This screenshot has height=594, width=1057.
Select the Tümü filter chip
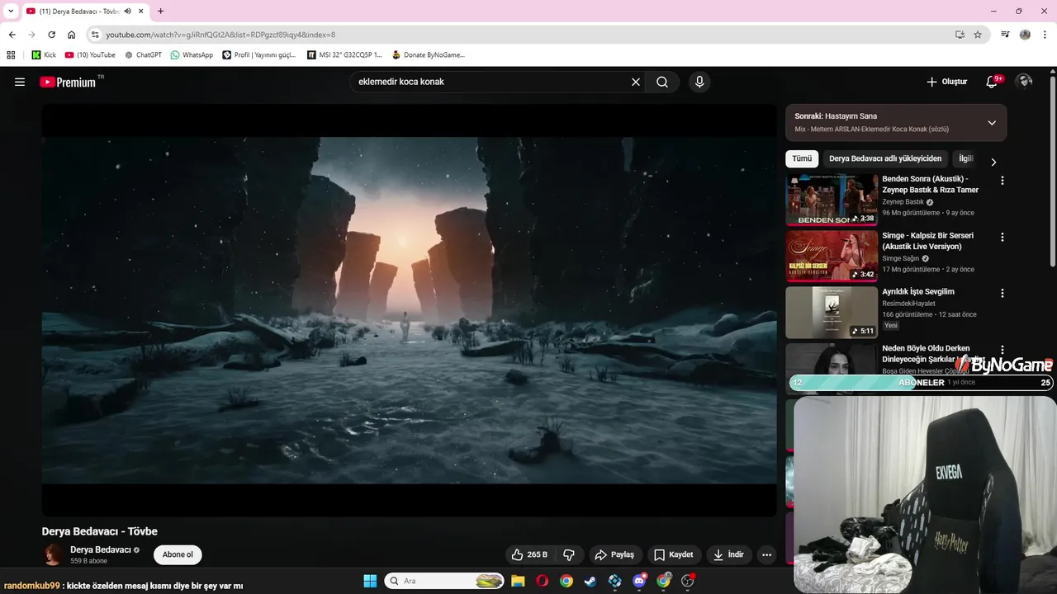[x=802, y=158]
